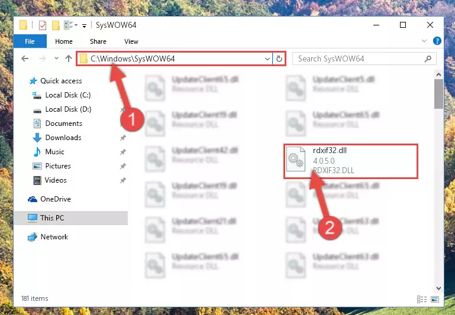Click the address bar path C:\Windows\SysWOW64
The width and height of the screenshot is (455, 315).
(x=133, y=59)
